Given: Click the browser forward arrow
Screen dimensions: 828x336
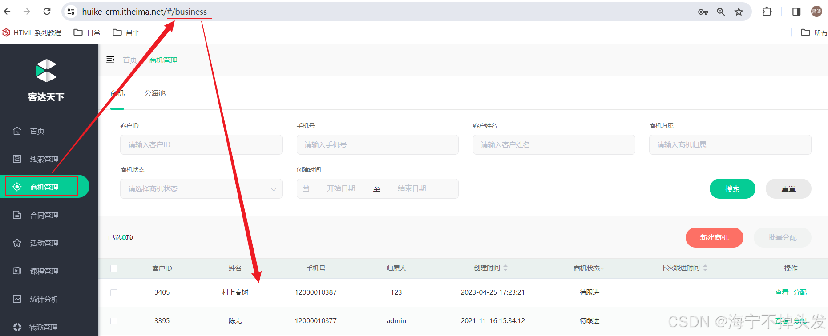Looking at the screenshot, I should 27,12.
